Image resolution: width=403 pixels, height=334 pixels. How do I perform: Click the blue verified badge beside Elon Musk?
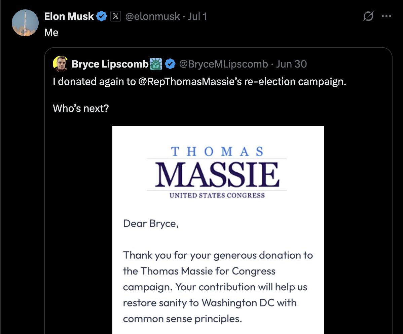[102, 16]
